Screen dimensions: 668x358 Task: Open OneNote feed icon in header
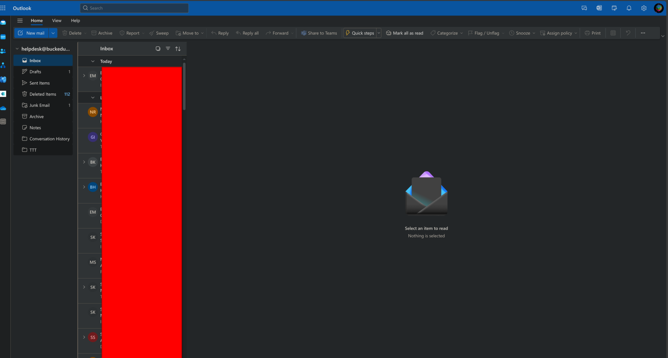tap(599, 8)
